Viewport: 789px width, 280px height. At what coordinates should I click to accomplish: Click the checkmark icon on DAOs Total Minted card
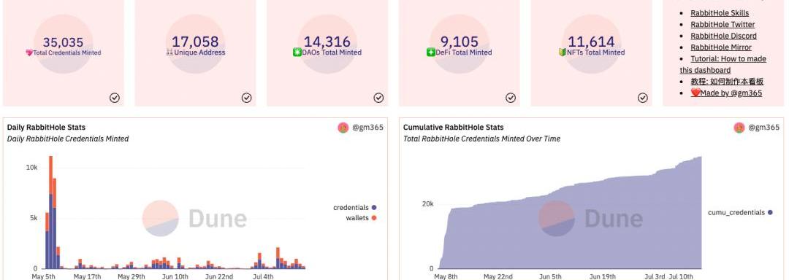[x=378, y=98]
